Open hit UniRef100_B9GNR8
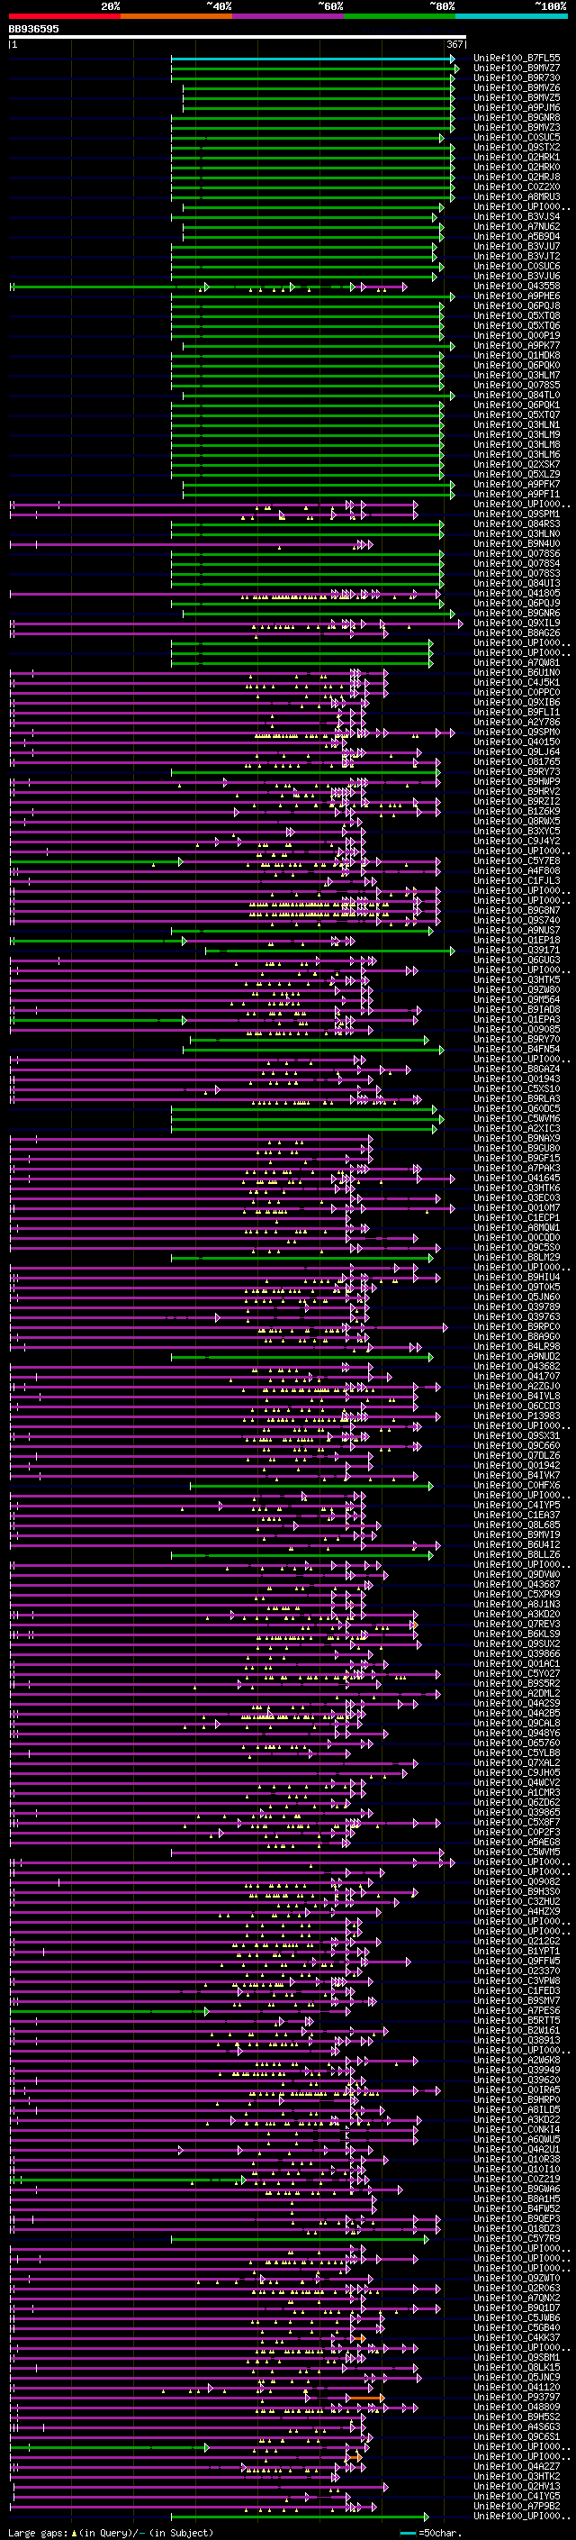This screenshot has width=576, height=2540. click(517, 117)
